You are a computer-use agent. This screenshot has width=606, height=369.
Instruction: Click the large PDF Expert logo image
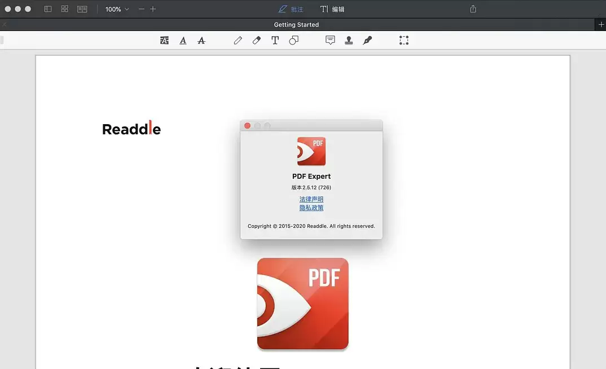(x=303, y=304)
